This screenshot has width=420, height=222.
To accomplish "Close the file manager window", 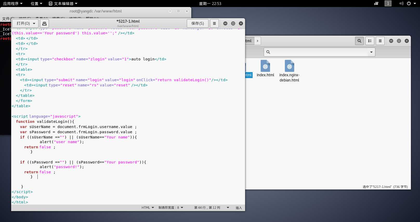I will (x=407, y=41).
